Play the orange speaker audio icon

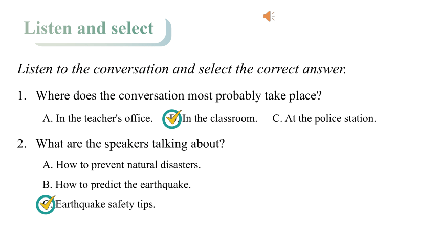click(269, 16)
